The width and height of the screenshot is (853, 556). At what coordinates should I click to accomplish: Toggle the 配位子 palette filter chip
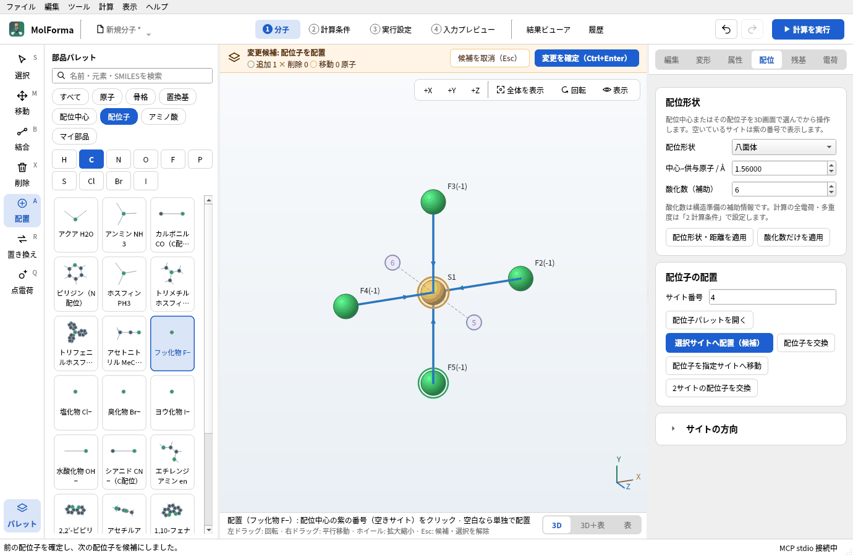pos(119,117)
